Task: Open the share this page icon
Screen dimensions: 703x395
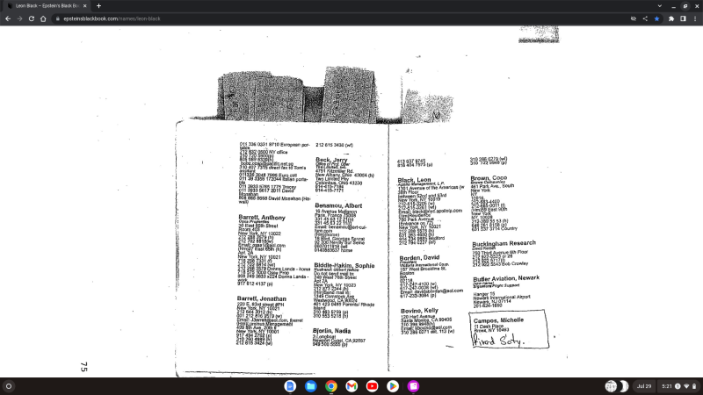Action: [645, 18]
